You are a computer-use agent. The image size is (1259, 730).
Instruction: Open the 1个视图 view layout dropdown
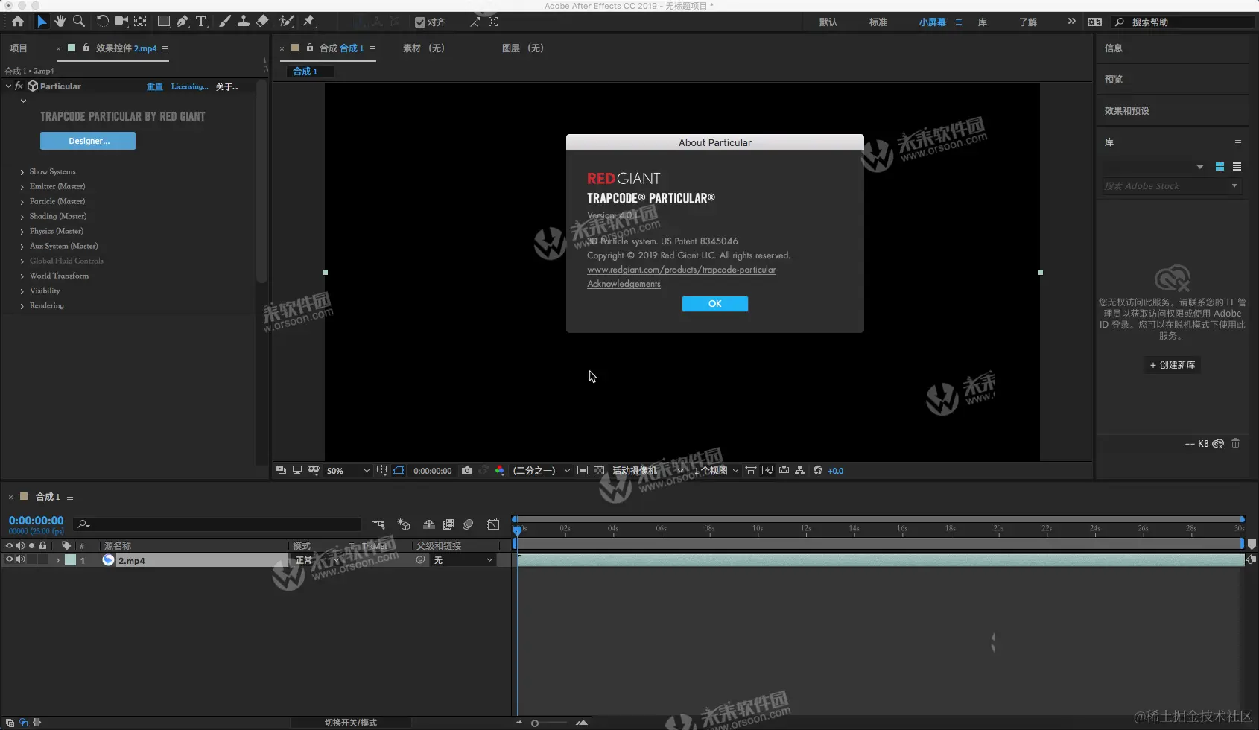716,471
